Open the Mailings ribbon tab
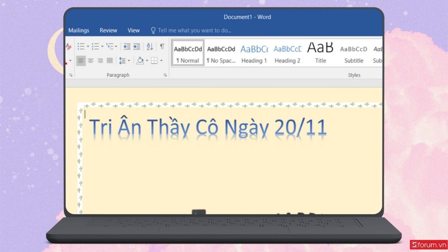This screenshot has height=252, width=448. click(79, 31)
